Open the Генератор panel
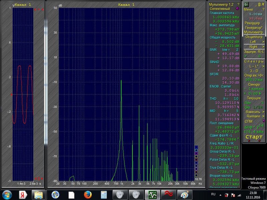 (x=254, y=28)
